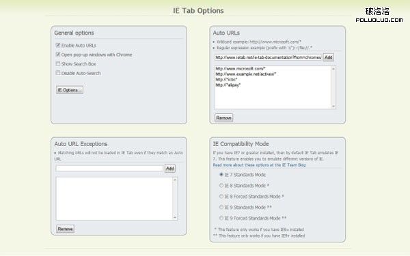
Task: Select IE 8 Standards Mode radio
Action: (x=221, y=185)
